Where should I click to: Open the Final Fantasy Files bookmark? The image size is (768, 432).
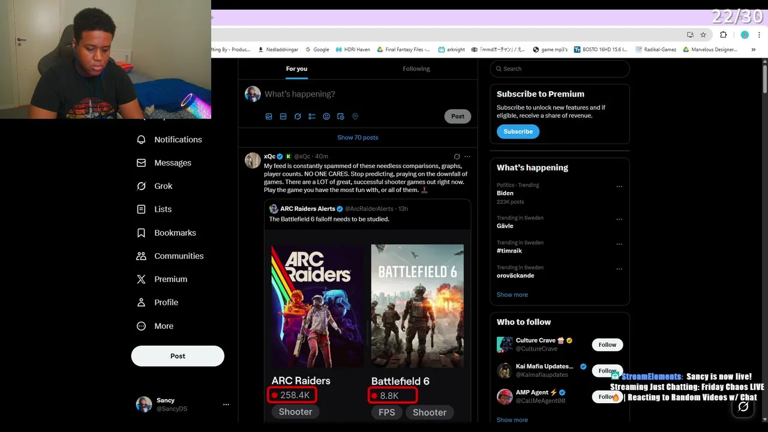coord(404,50)
